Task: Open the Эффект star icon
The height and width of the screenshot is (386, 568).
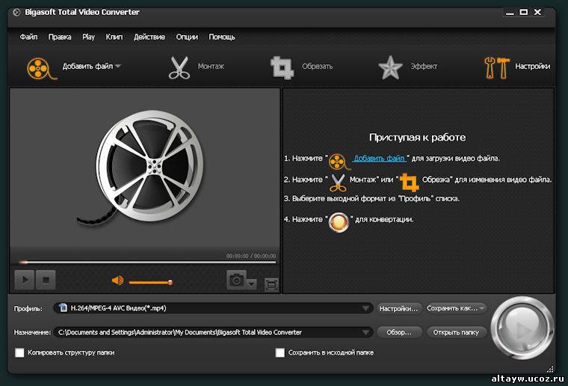Action: click(390, 68)
